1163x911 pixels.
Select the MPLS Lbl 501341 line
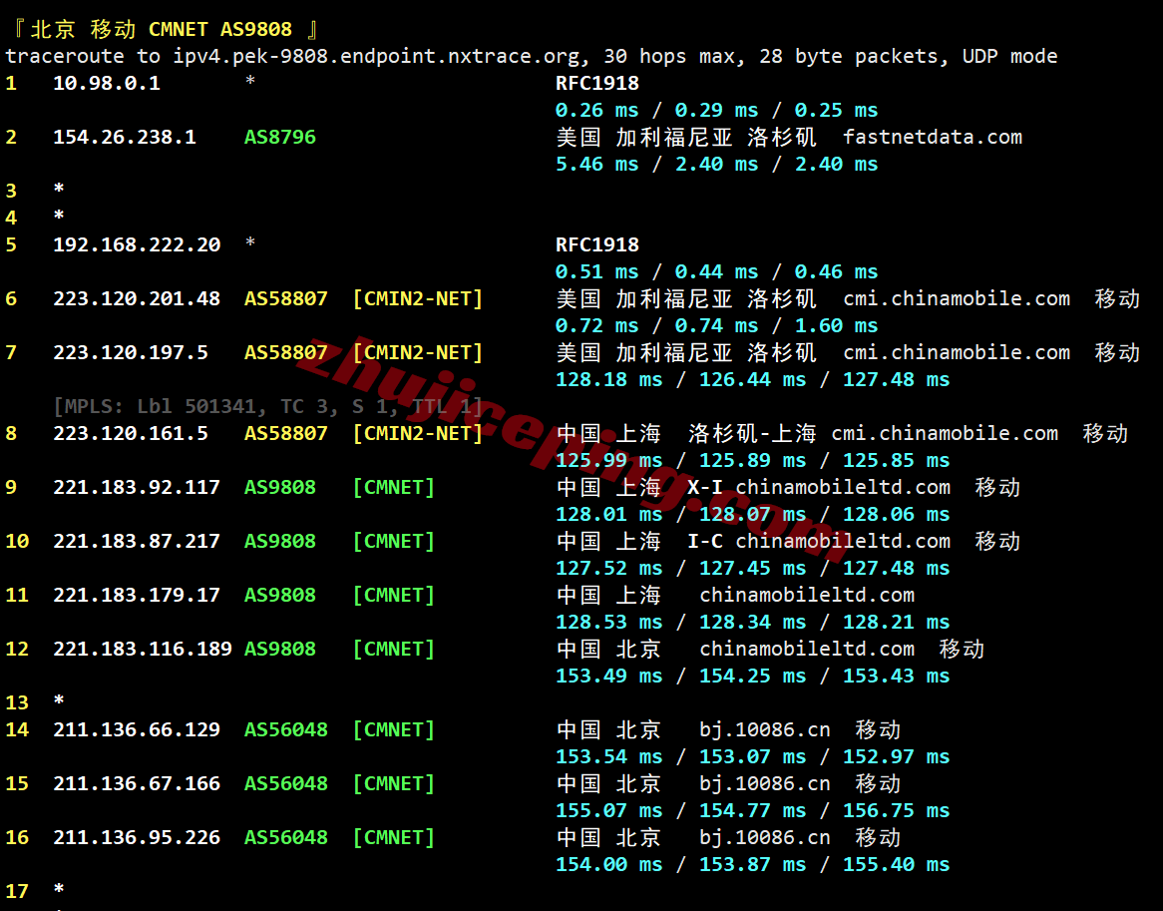coord(267,406)
